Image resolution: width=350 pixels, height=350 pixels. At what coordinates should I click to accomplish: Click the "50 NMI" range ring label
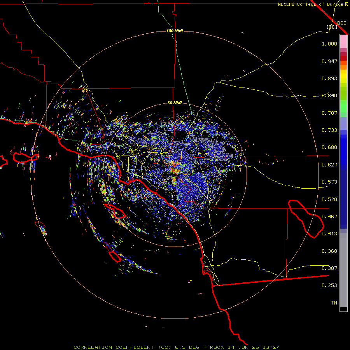(175, 103)
